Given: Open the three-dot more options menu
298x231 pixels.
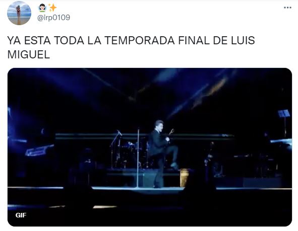Looking at the screenshot, I should (x=287, y=8).
